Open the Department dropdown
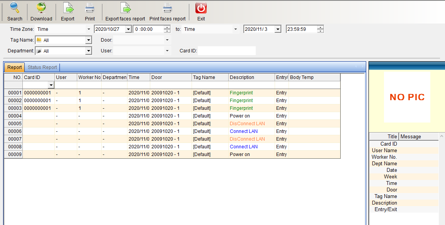The image size is (445, 225). pos(88,51)
